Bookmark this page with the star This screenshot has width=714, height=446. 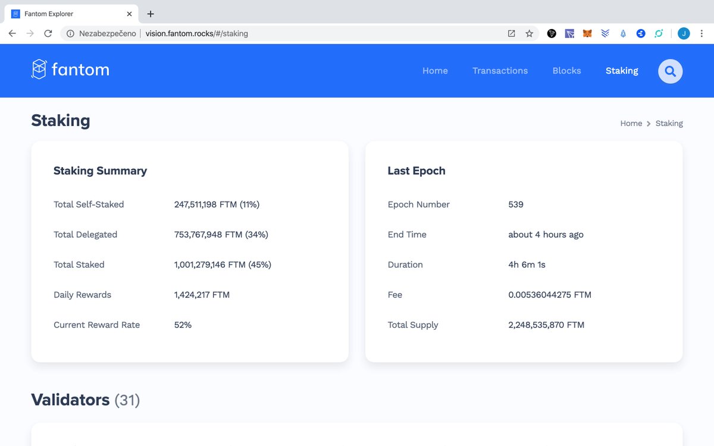[x=529, y=33]
